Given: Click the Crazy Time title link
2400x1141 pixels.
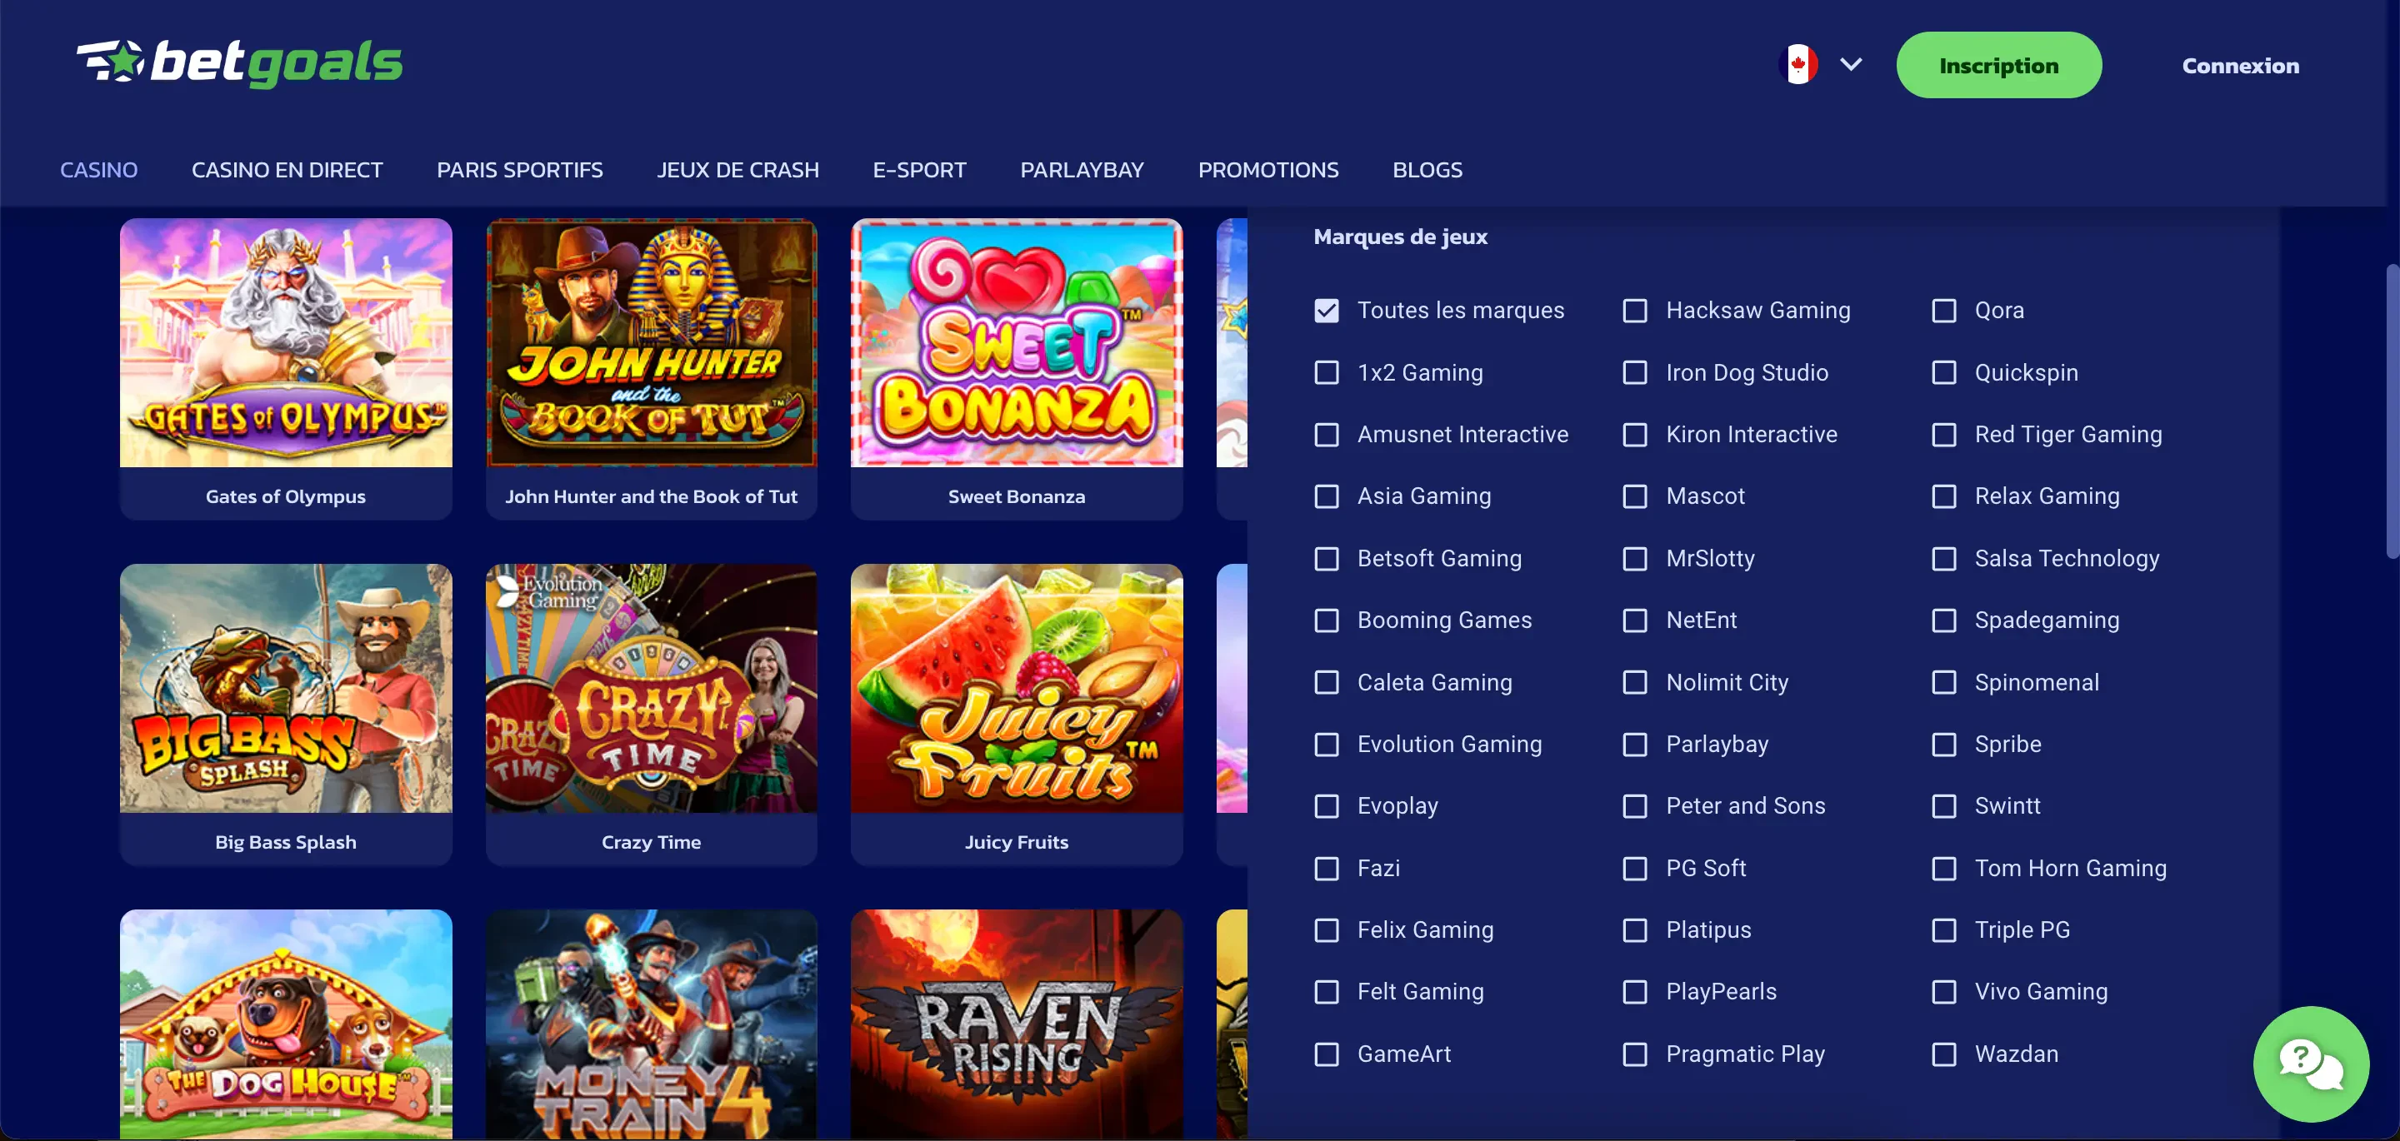Looking at the screenshot, I should tap(651, 842).
